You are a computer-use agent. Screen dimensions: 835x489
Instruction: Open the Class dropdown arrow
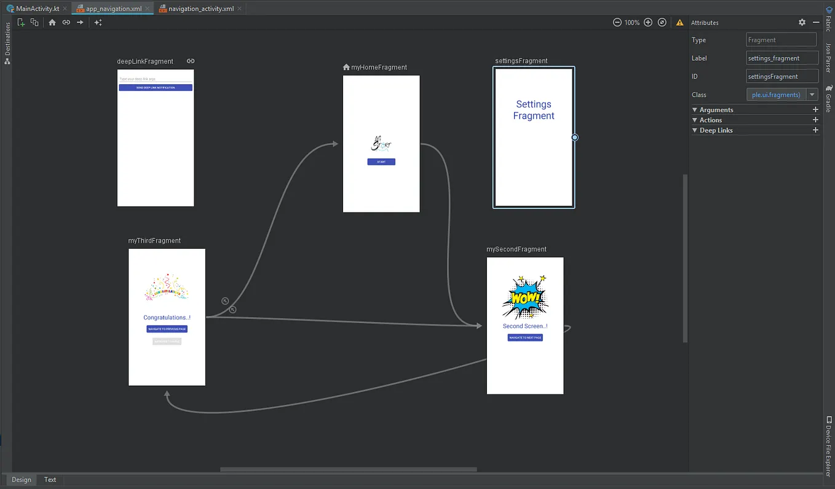(x=812, y=95)
